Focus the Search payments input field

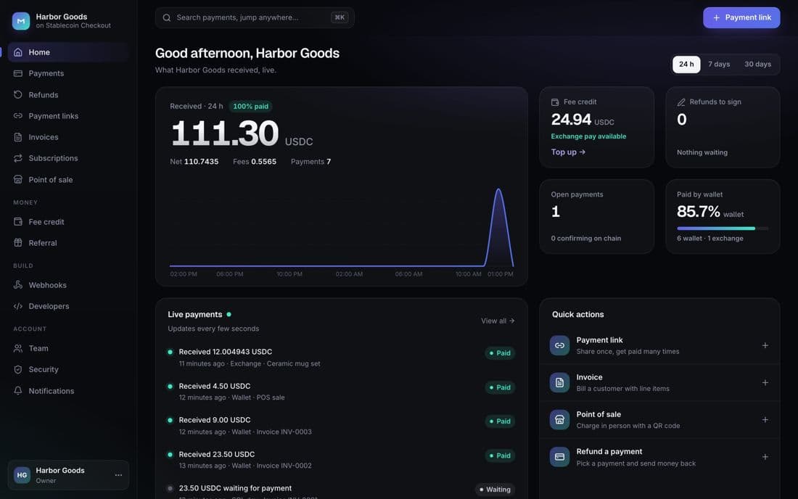coord(255,18)
